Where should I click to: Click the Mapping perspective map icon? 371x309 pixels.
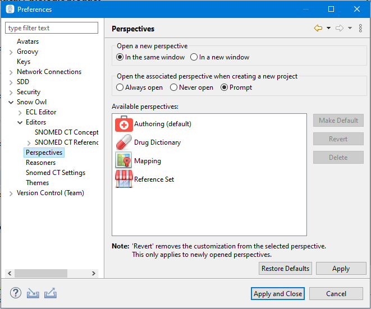[123, 161]
